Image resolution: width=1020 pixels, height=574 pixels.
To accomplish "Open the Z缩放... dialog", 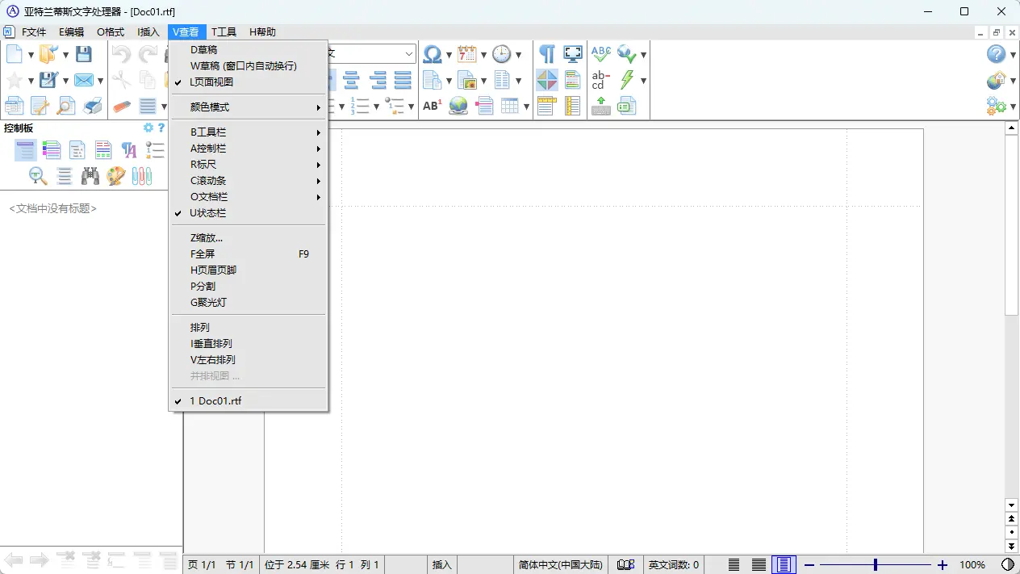I will (248, 238).
